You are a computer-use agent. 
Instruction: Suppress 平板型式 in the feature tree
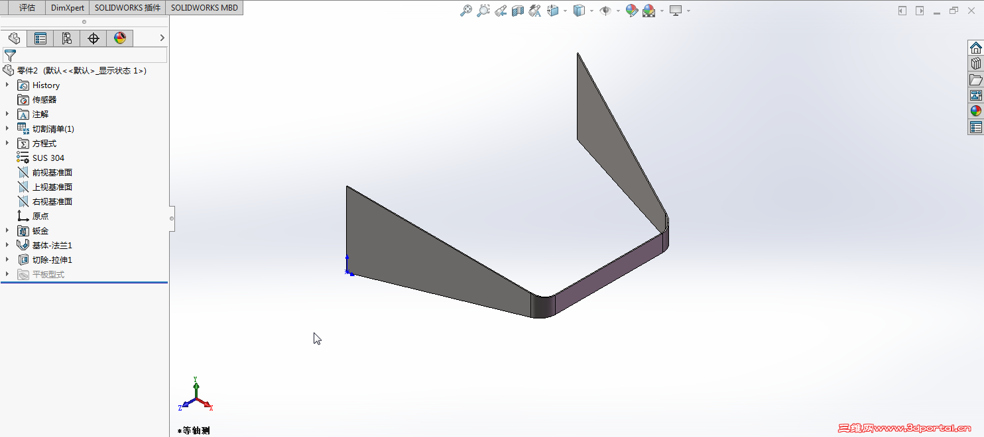point(46,273)
